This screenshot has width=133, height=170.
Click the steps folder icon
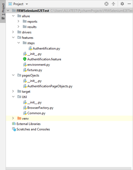pos(25,43)
